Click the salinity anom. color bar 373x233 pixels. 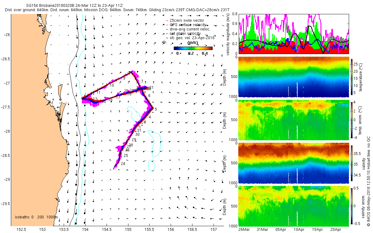click(352, 205)
